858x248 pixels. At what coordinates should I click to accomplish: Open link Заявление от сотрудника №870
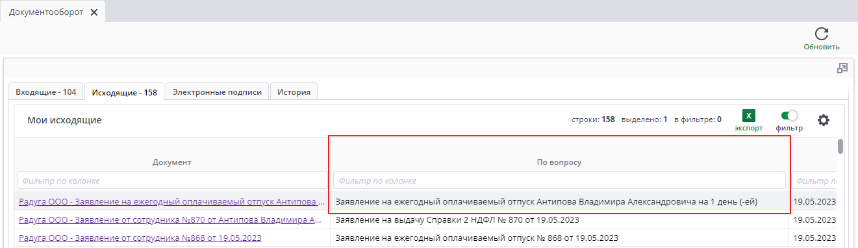(171, 219)
